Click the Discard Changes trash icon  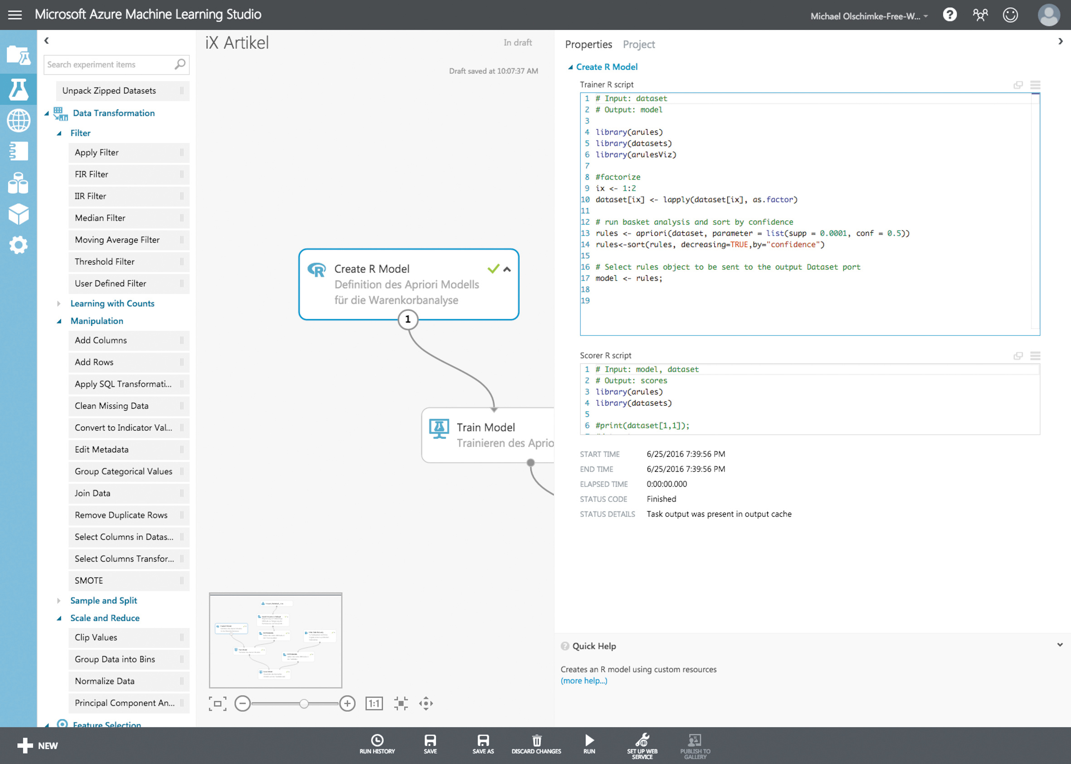[x=536, y=740]
